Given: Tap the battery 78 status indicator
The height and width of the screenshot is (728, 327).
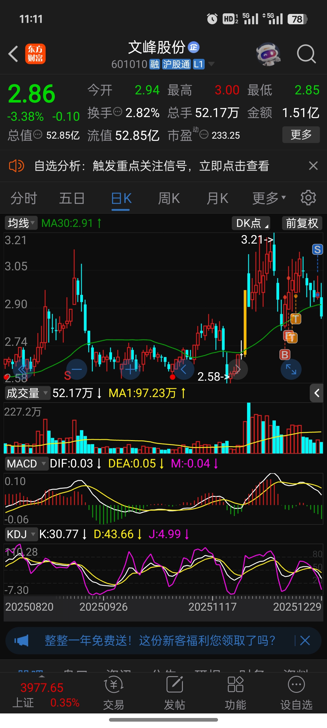Looking at the screenshot, I should coord(298,19).
